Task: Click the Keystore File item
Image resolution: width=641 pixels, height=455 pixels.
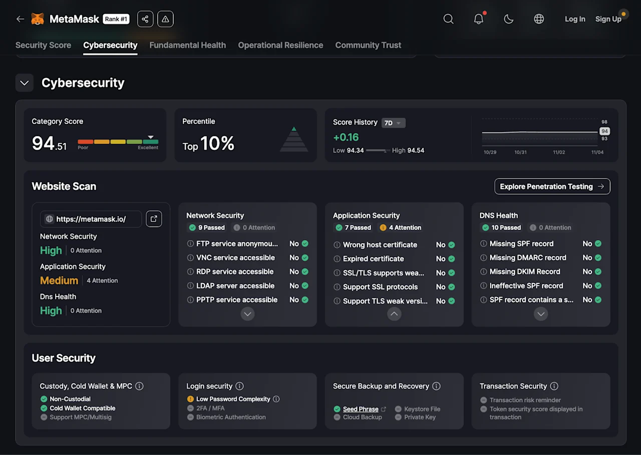Action: tap(418, 409)
